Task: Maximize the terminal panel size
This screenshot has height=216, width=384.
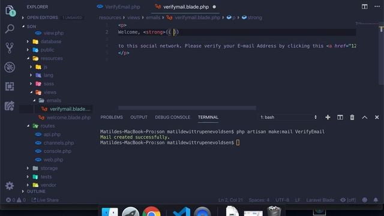Action: pyautogui.click(x=365, y=118)
